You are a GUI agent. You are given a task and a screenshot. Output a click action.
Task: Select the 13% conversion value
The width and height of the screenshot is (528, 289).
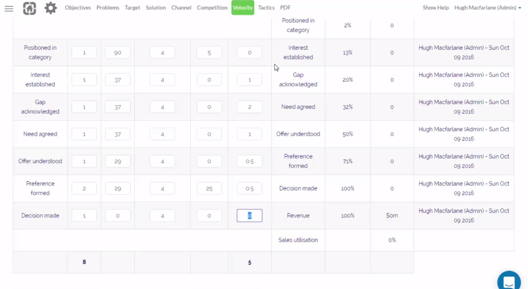click(x=347, y=53)
